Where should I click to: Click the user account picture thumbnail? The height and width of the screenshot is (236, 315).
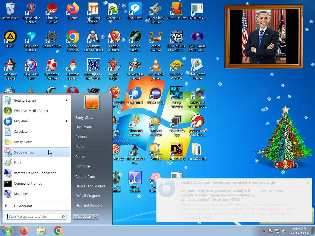point(92,102)
